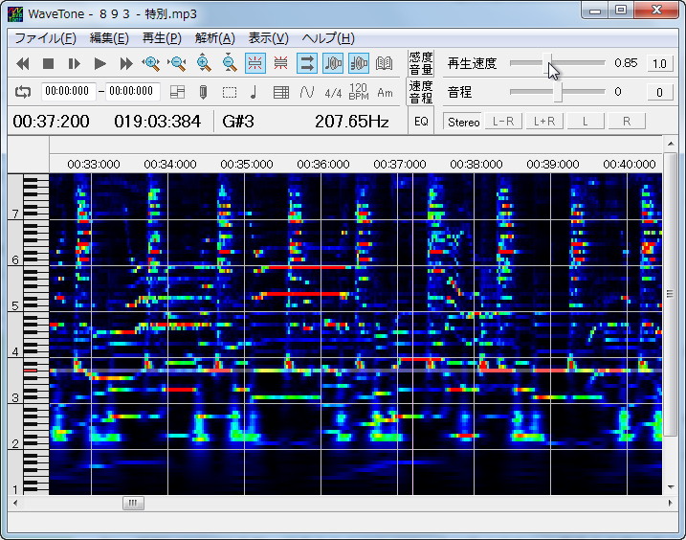This screenshot has width=686, height=540.
Task: Edit the loop end time field
Action: click(x=132, y=91)
